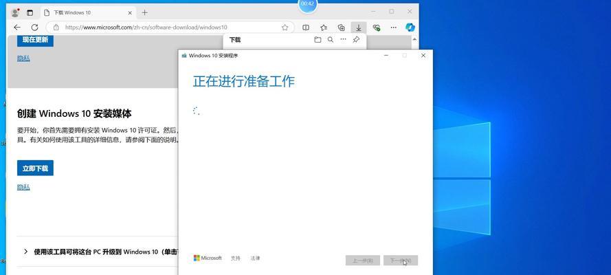The width and height of the screenshot is (611, 275).
Task: View site info via lock icon
Action: tap(56, 27)
